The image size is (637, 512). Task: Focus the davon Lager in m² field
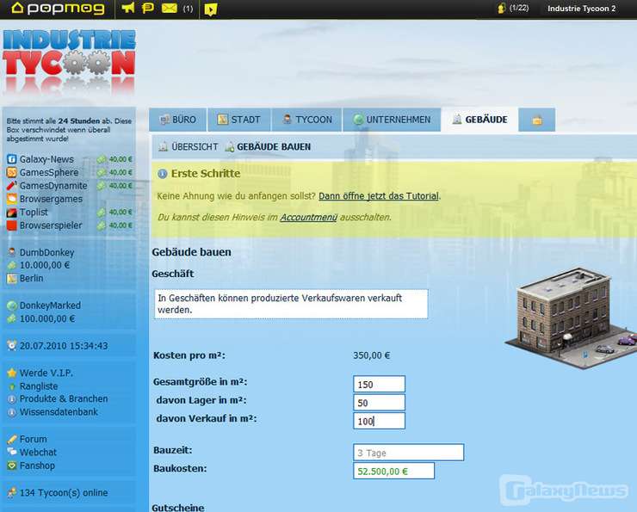coord(379,403)
